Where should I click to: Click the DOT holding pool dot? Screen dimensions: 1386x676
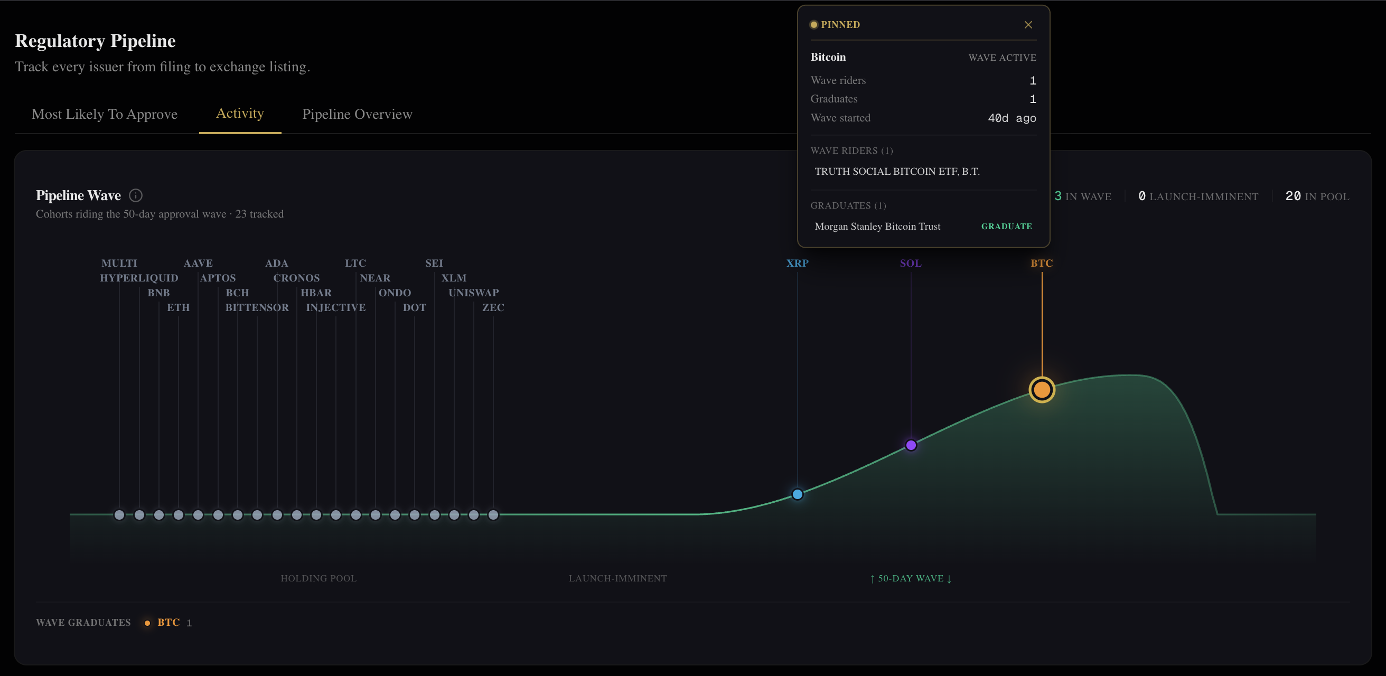pos(414,515)
